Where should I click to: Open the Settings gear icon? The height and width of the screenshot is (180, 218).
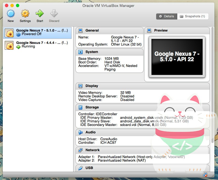(x=25, y=13)
